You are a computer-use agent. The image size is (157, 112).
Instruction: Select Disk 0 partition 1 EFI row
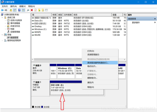pyautogui.click(x=79, y=18)
